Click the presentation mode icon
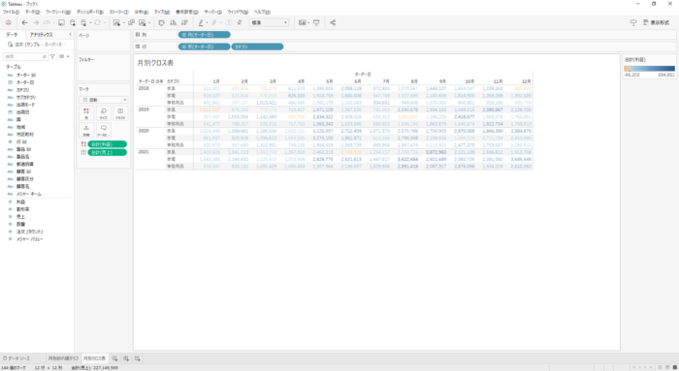Viewport: 679px width, 371px height. [316, 22]
